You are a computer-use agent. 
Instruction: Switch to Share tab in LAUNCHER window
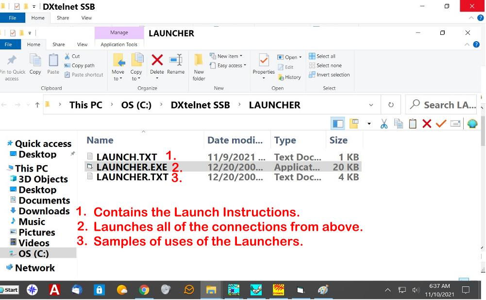tap(59, 45)
